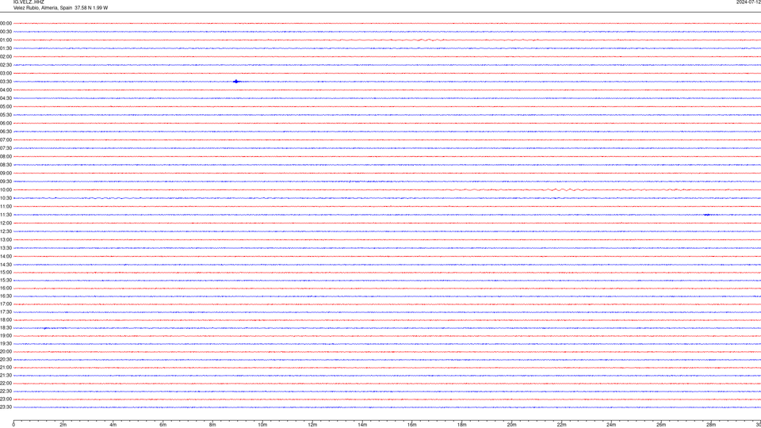Click the 05:00 trace label
This screenshot has height=428, width=761.
pos(6,106)
